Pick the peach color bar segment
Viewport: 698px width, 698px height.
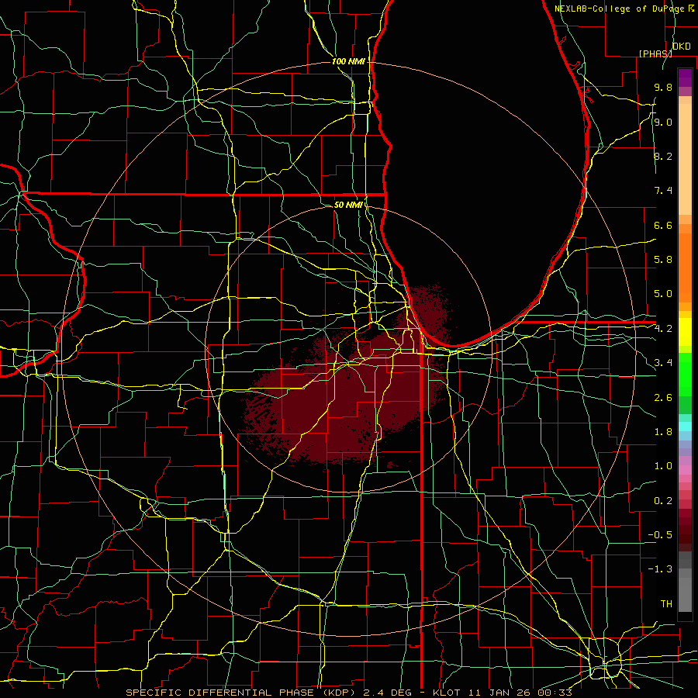[685, 159]
